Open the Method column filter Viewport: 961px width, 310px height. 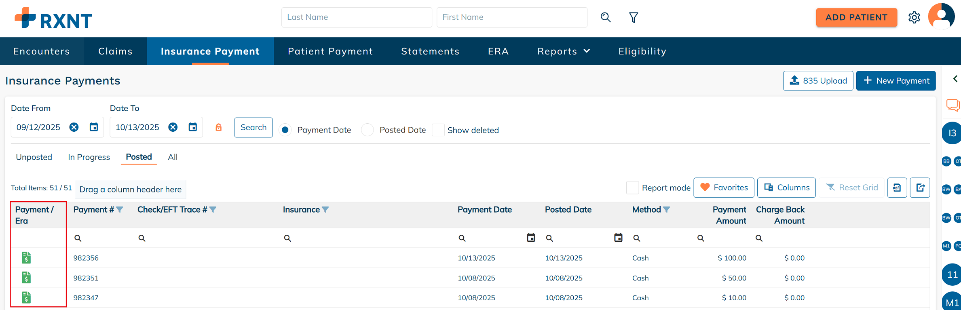tap(667, 210)
